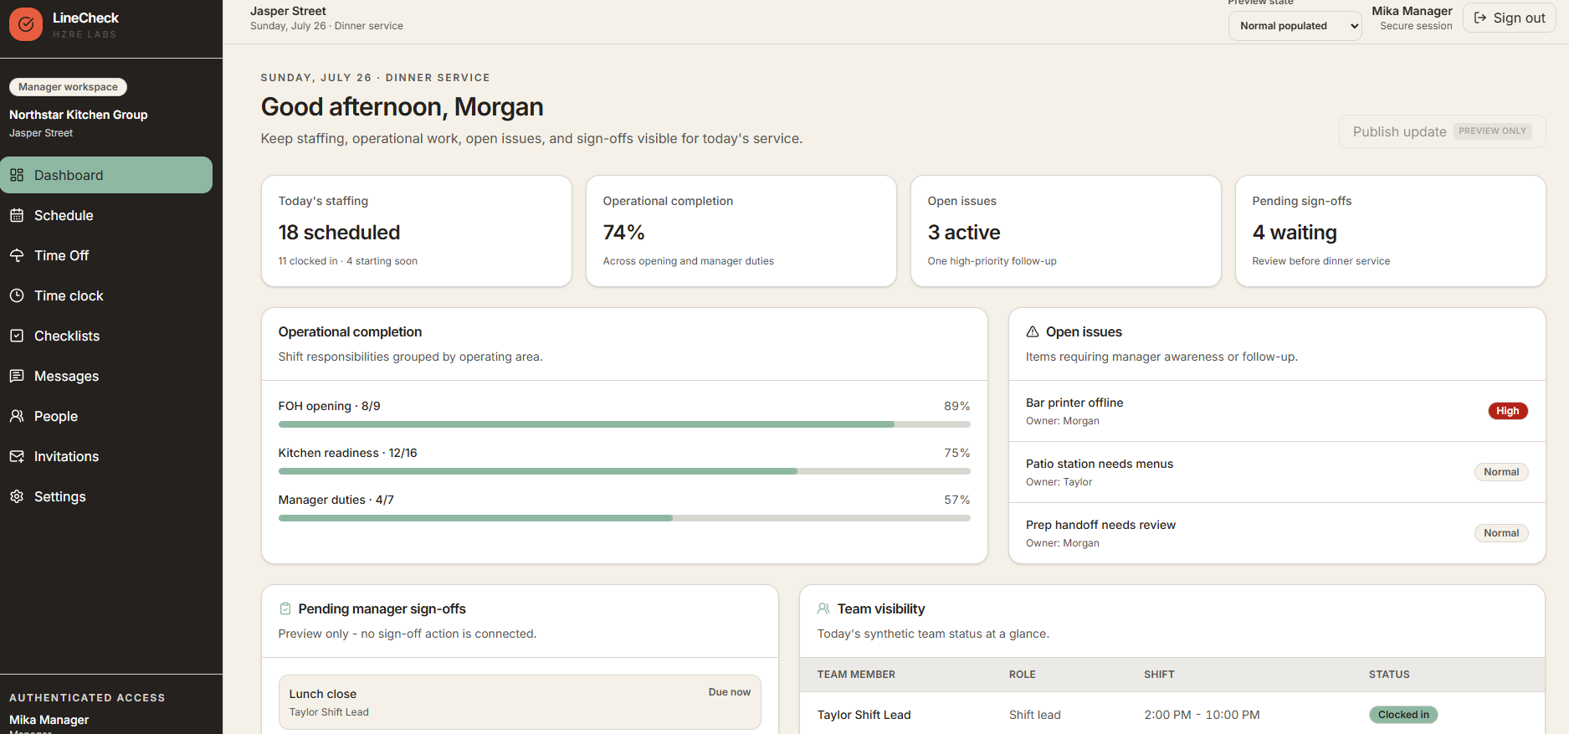
Task: Click the Normal badge on Patio station issue
Action: point(1501,472)
